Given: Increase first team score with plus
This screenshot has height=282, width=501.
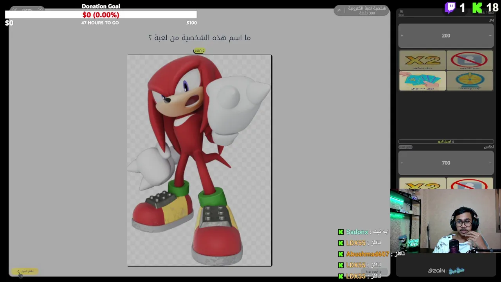Looking at the screenshot, I should click(402, 36).
